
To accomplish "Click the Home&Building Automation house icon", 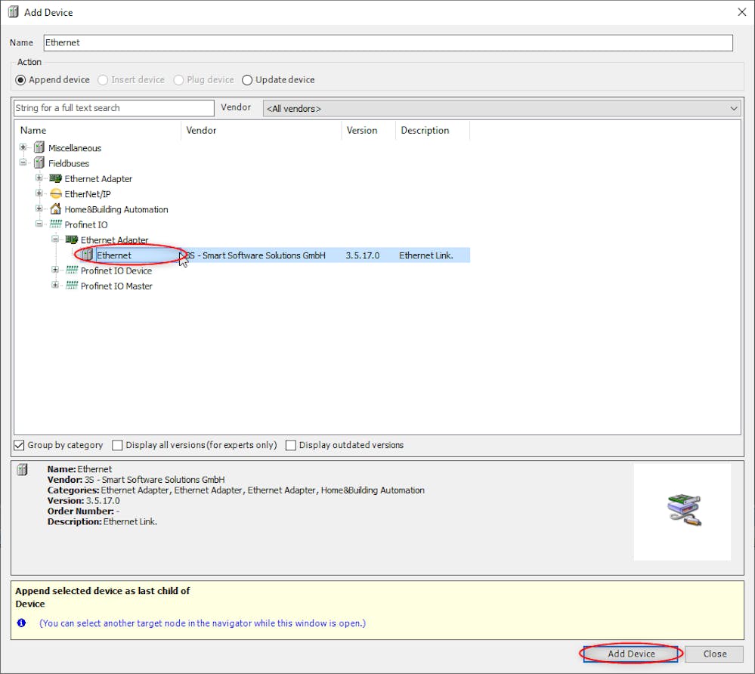I will pos(56,209).
